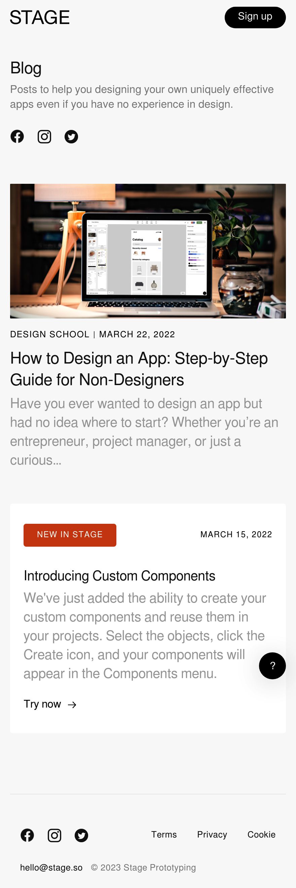
Task: Open the Privacy footer link
Action: [x=212, y=834]
